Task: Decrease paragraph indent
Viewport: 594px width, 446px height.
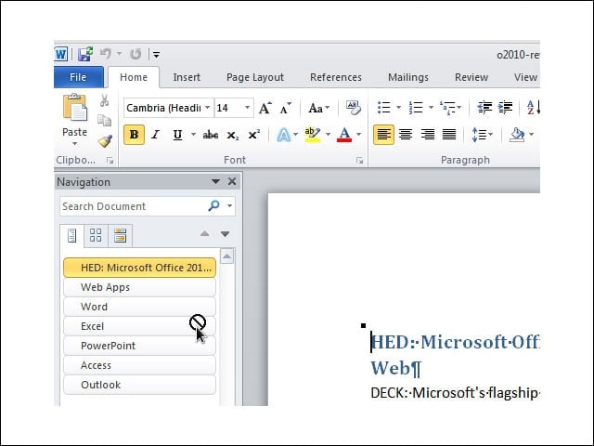Action: point(484,108)
